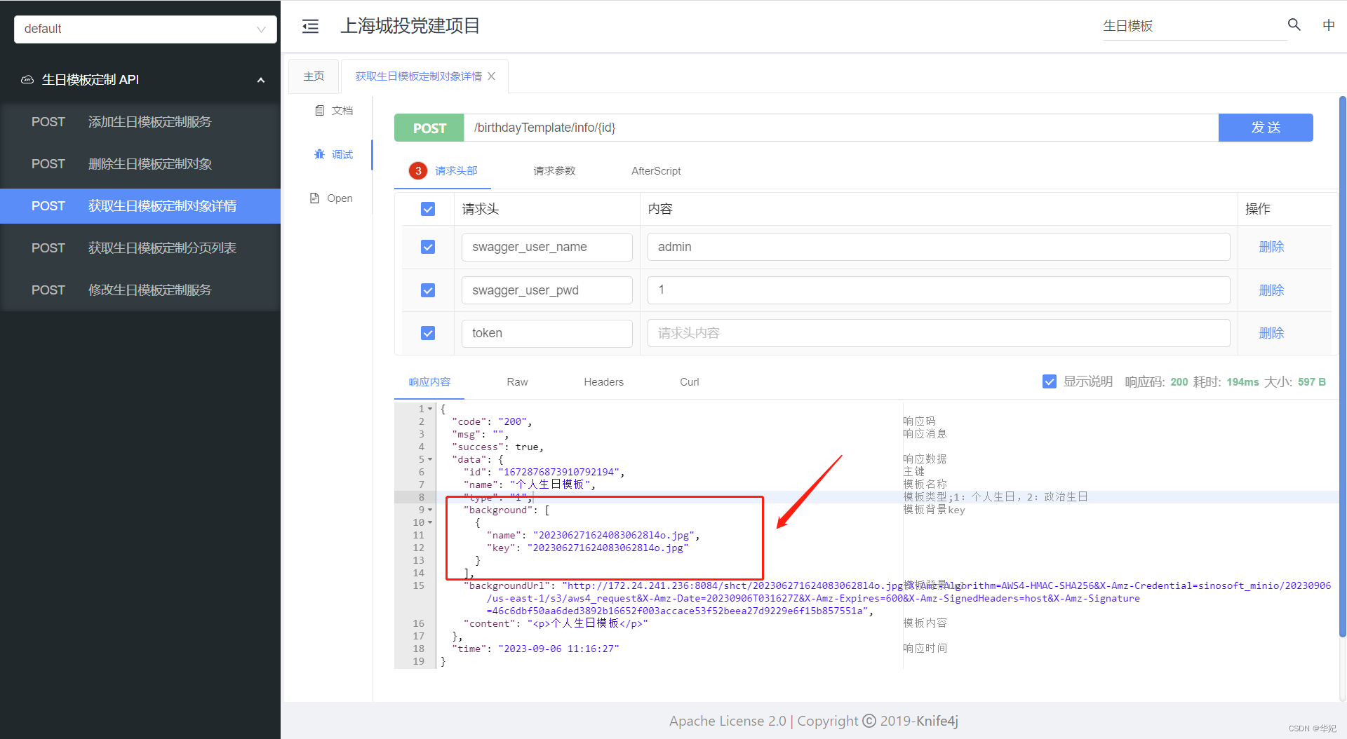
Task: Collapse the left sidebar menu
Action: [x=310, y=25]
